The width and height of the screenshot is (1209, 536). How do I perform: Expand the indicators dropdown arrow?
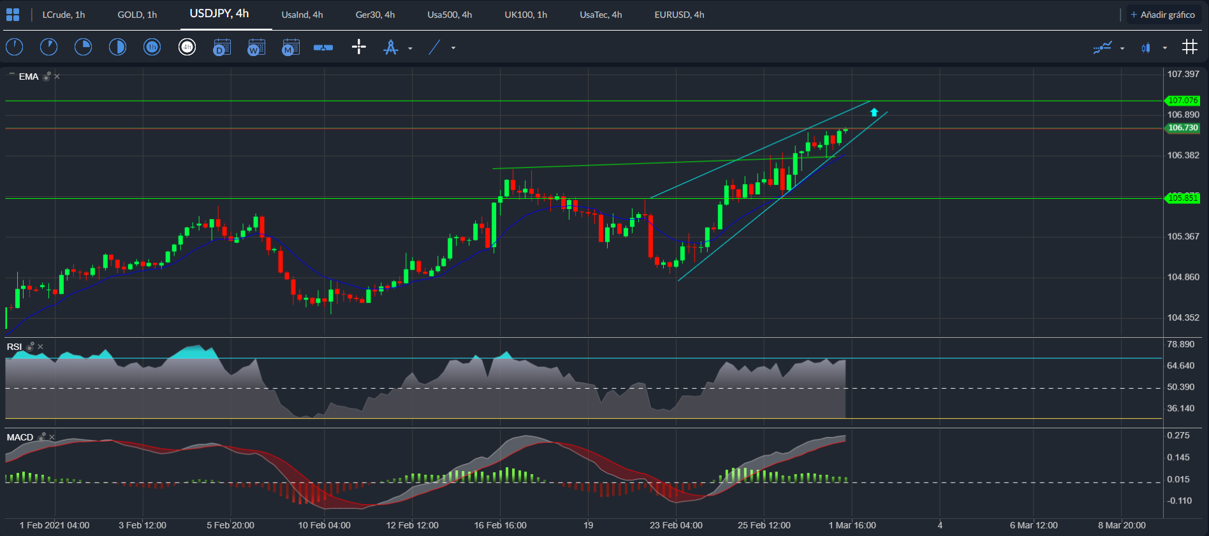click(1122, 48)
